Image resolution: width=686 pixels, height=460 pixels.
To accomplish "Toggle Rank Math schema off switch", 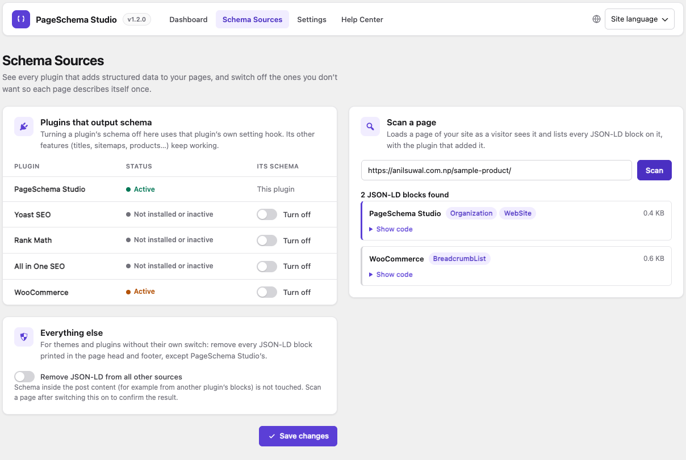I will (x=267, y=240).
